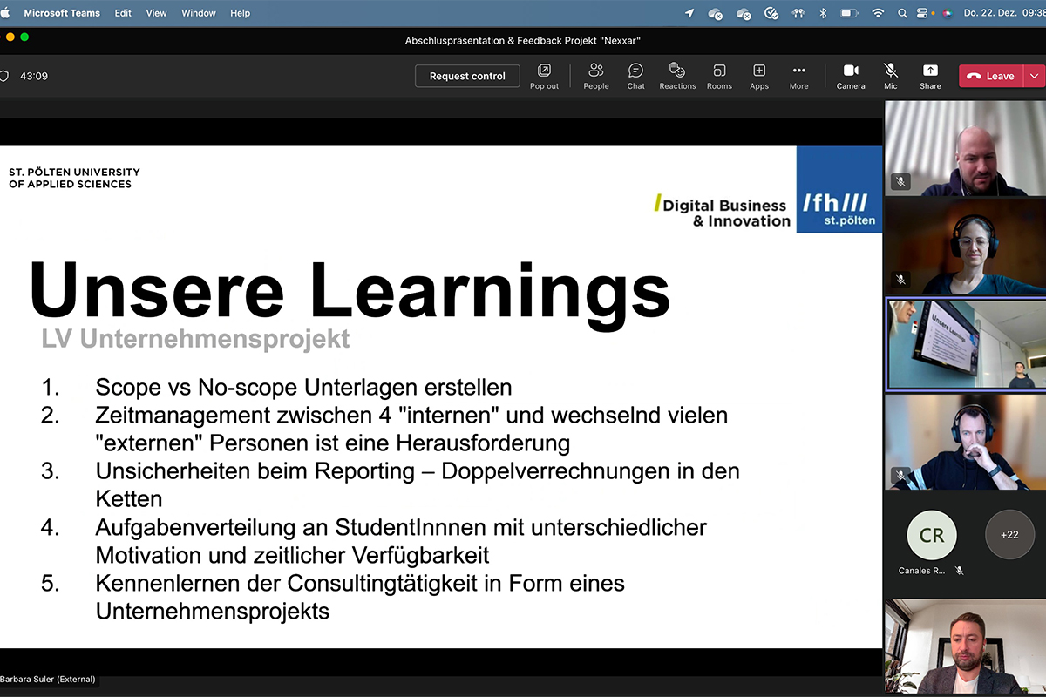
Task: Leave the meeting with red Leave button
Action: [991, 76]
